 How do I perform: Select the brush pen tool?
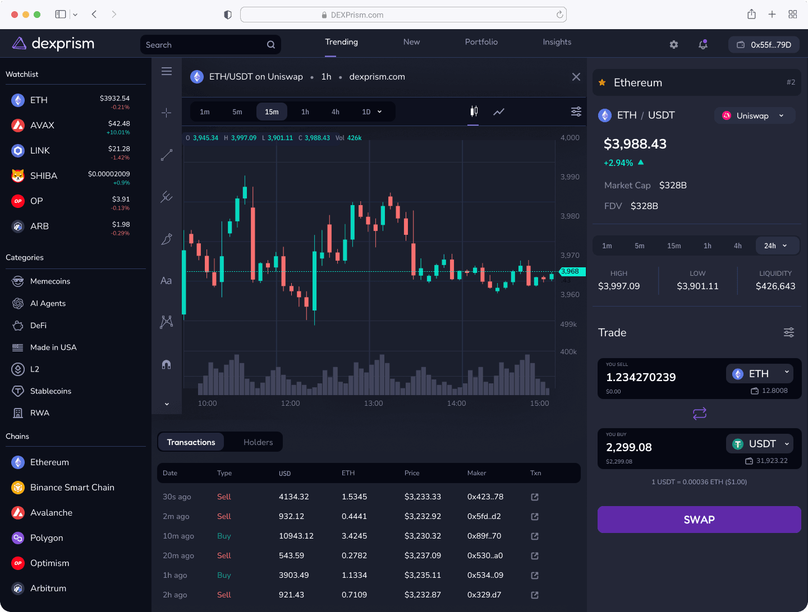pyautogui.click(x=167, y=239)
